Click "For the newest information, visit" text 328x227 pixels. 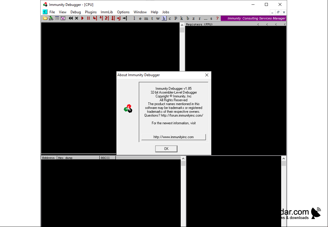pyautogui.click(x=174, y=123)
